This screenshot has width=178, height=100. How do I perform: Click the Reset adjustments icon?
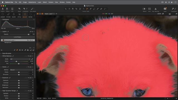coord(19,9)
